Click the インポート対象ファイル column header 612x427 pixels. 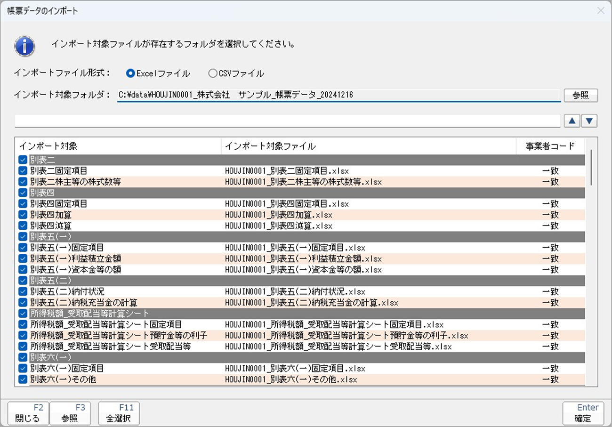tap(368, 146)
